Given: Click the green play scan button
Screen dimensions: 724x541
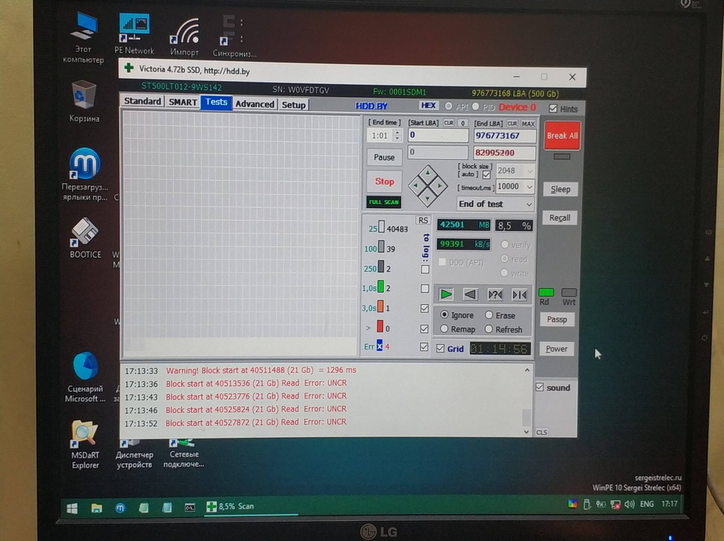Looking at the screenshot, I should tap(446, 294).
